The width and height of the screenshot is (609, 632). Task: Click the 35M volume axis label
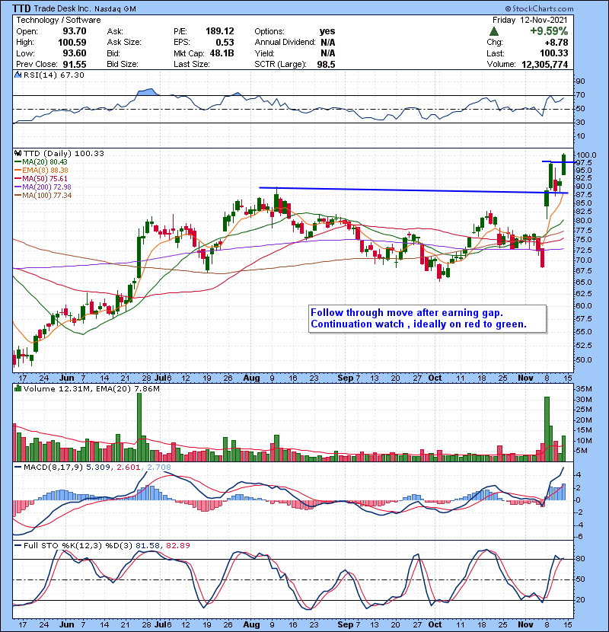(583, 389)
